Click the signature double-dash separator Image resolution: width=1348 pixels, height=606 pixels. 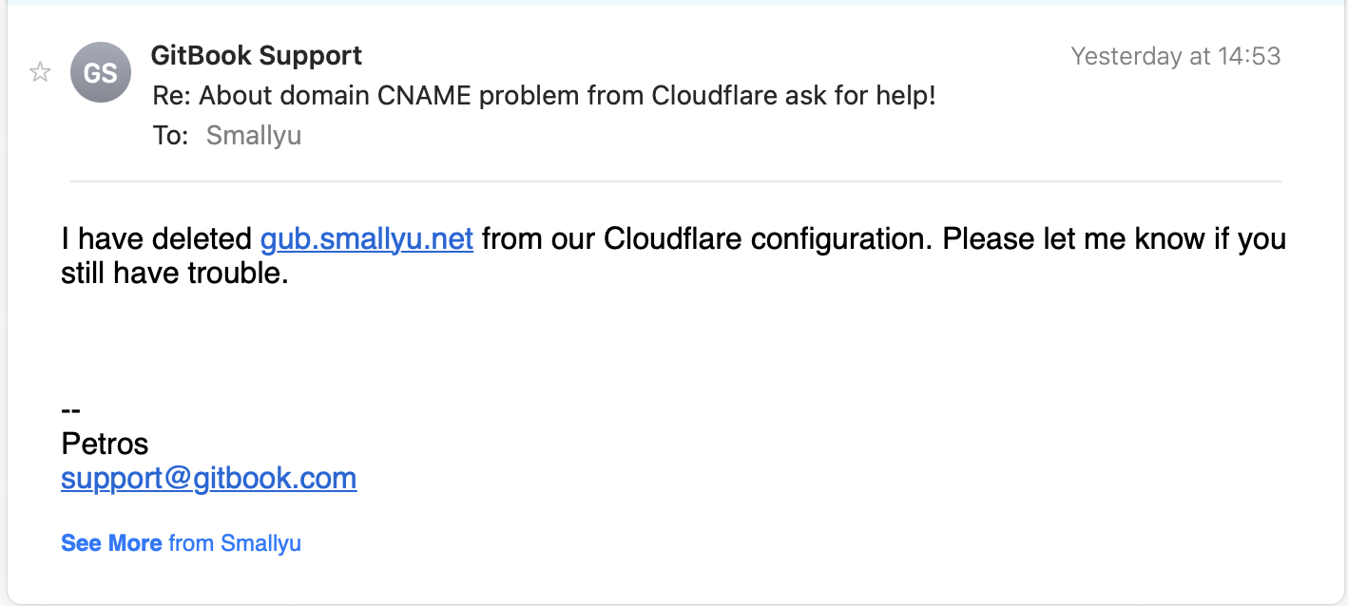point(70,410)
